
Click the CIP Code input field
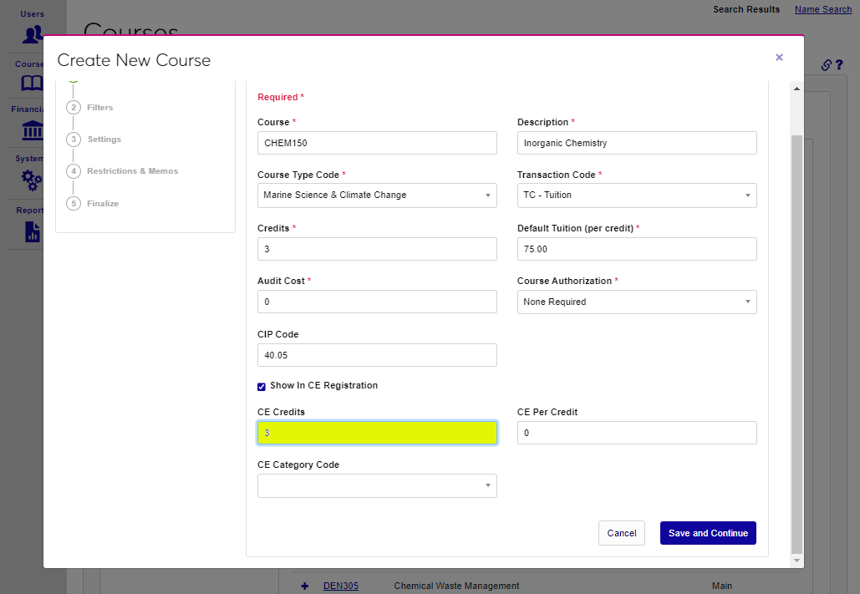(377, 355)
